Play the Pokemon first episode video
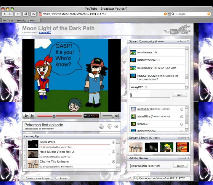This screenshot has height=185, width=213. pyautogui.click(x=26, y=116)
